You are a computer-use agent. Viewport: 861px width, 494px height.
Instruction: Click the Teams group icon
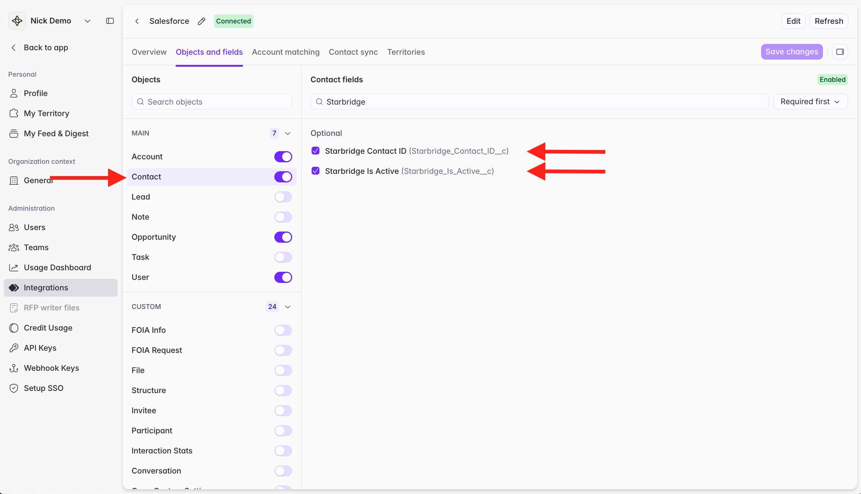click(14, 248)
